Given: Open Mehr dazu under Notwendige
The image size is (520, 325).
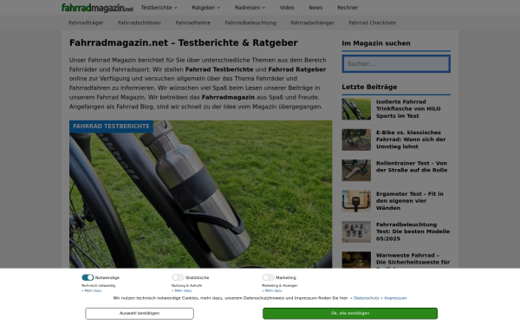Looking at the screenshot, I should pyautogui.click(x=92, y=290).
